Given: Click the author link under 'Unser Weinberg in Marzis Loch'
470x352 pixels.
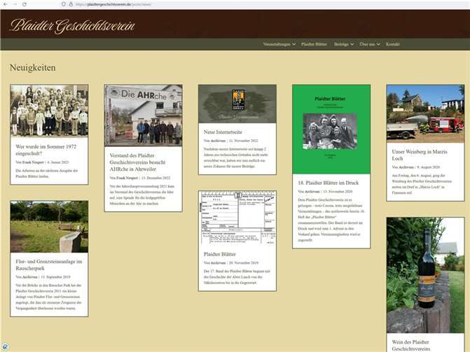Looking at the screenshot, I should point(406,167).
